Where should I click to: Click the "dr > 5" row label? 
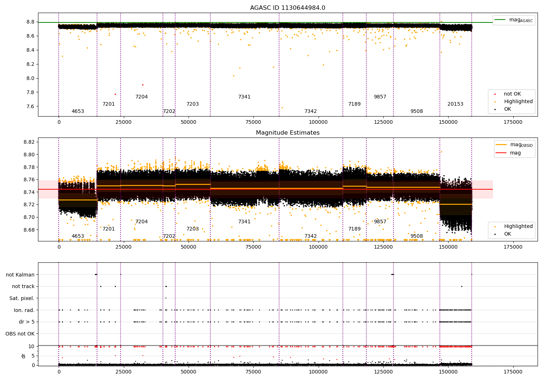[x=27, y=322]
